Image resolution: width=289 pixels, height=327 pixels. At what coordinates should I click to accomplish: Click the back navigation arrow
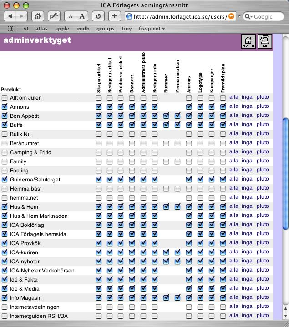coord(11,16)
